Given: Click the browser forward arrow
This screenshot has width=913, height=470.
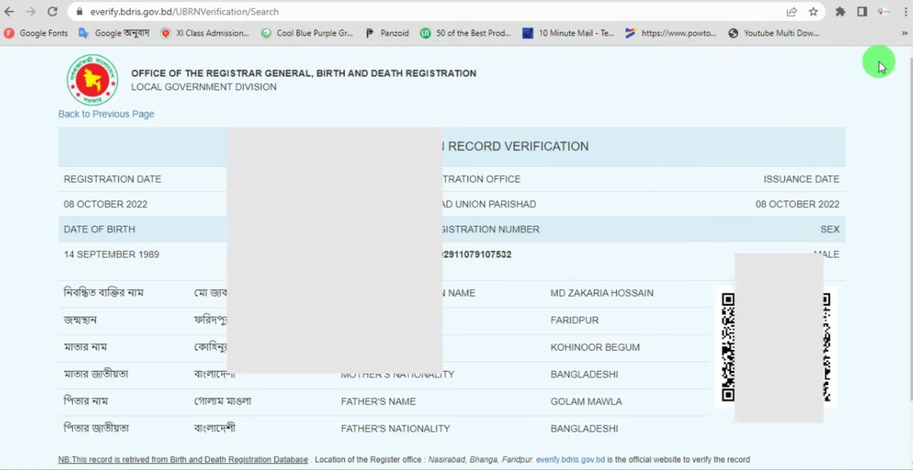Looking at the screenshot, I should (31, 12).
